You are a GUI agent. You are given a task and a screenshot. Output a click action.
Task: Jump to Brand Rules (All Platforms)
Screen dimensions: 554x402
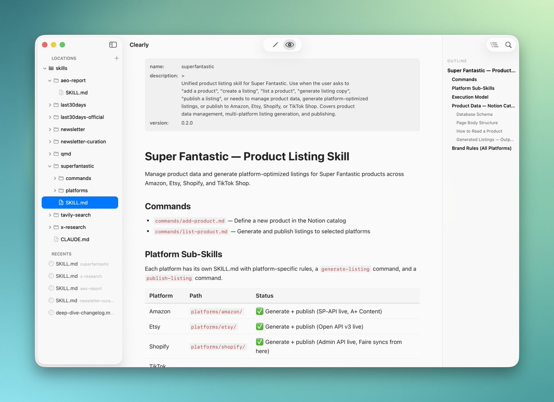(482, 148)
